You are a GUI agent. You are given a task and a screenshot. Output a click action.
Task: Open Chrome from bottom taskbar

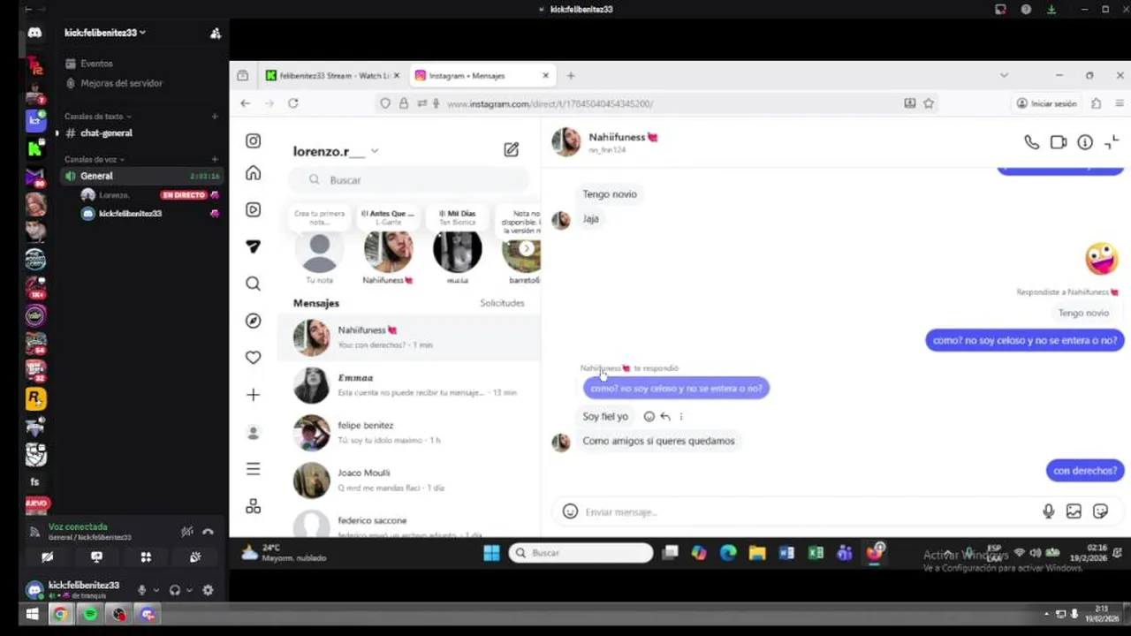60,615
